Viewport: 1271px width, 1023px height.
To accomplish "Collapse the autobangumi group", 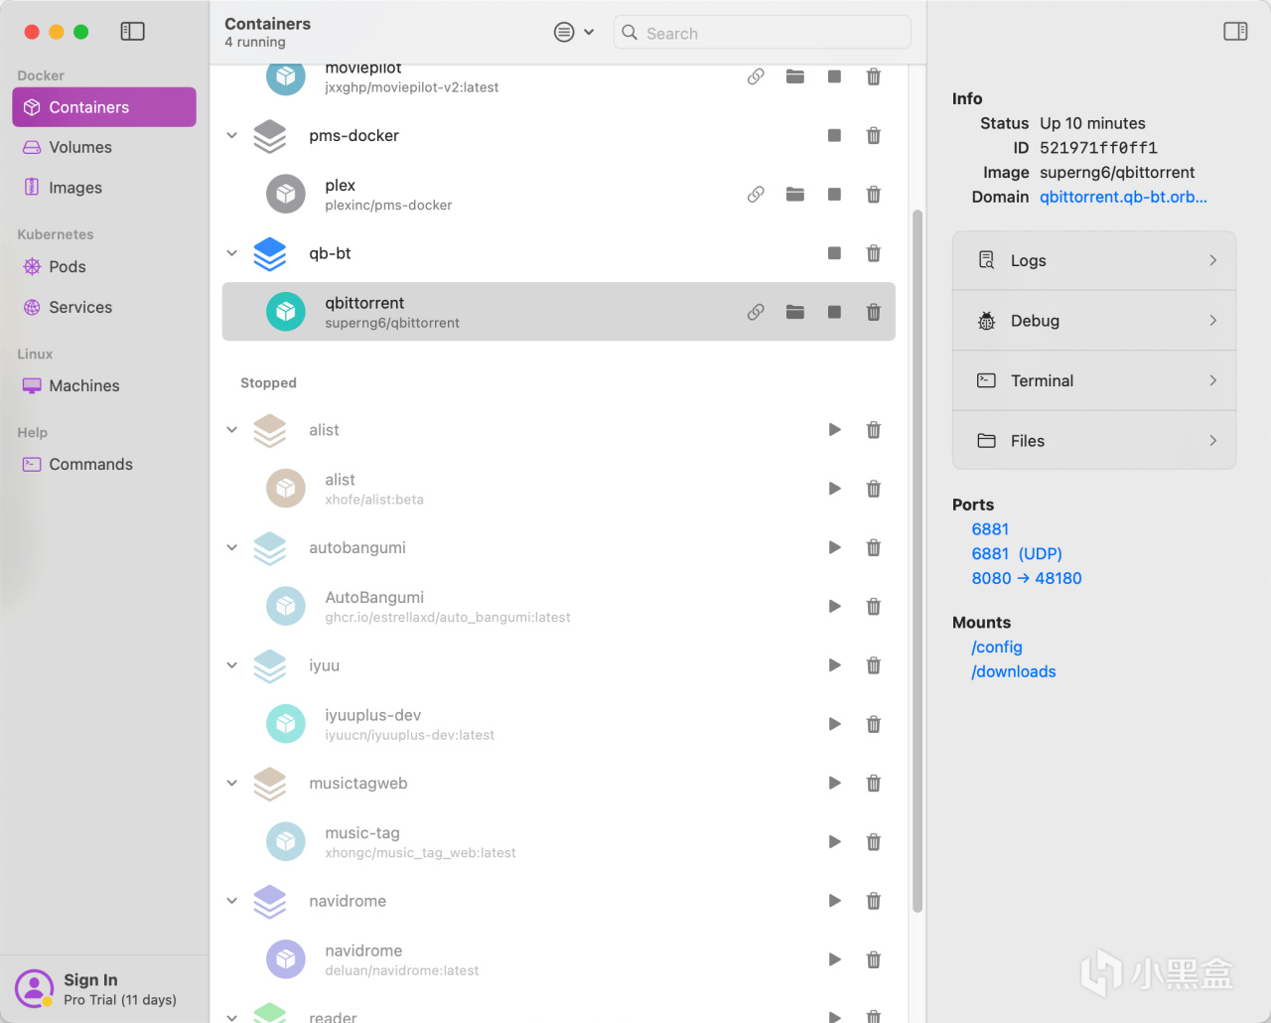I will point(232,547).
